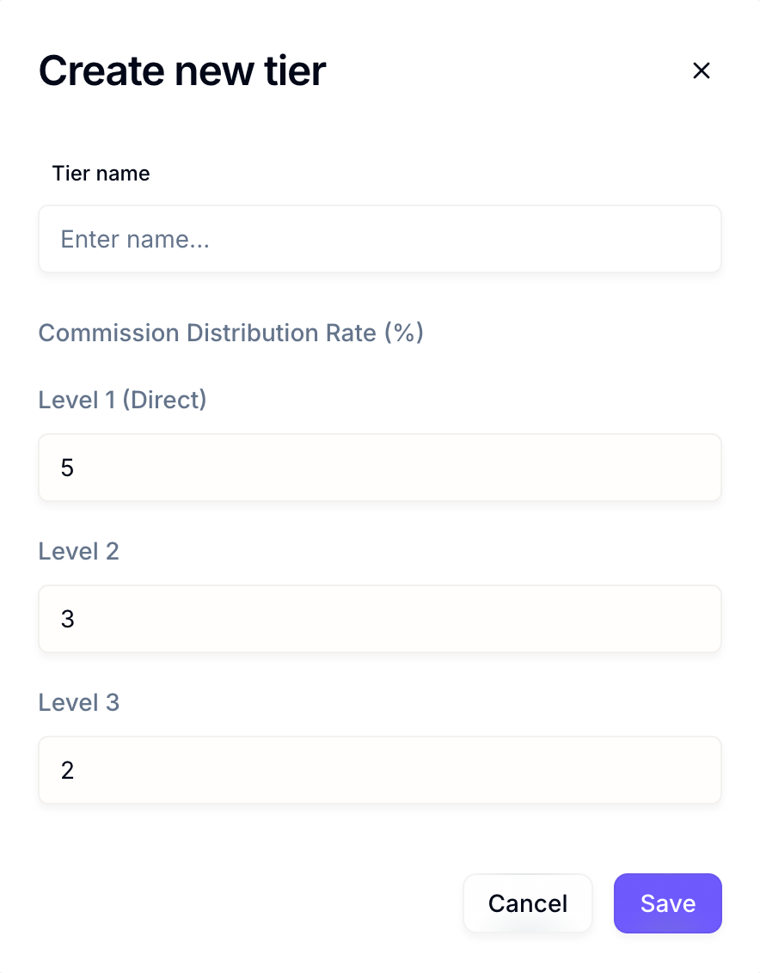This screenshot has height=973, width=760.
Task: Click the Commission Distribution Rate (%) heading
Action: coord(231,333)
